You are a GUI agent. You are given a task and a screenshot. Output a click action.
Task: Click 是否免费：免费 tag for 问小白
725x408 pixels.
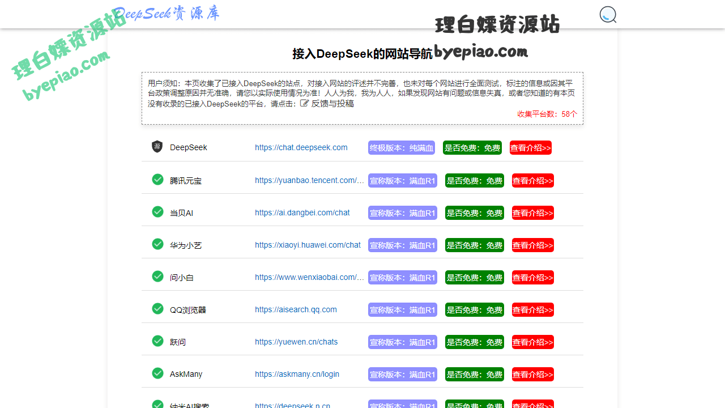coord(475,278)
